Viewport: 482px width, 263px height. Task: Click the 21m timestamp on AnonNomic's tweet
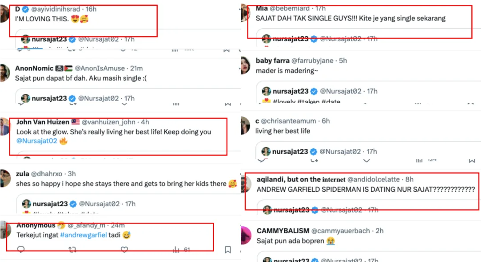tap(136, 68)
